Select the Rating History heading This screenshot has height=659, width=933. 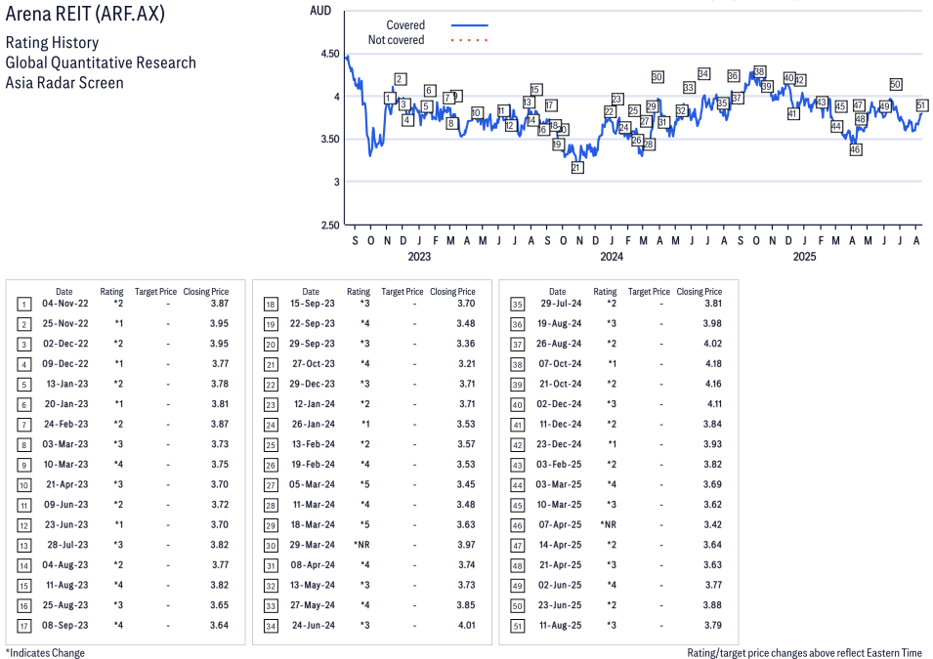click(x=53, y=43)
